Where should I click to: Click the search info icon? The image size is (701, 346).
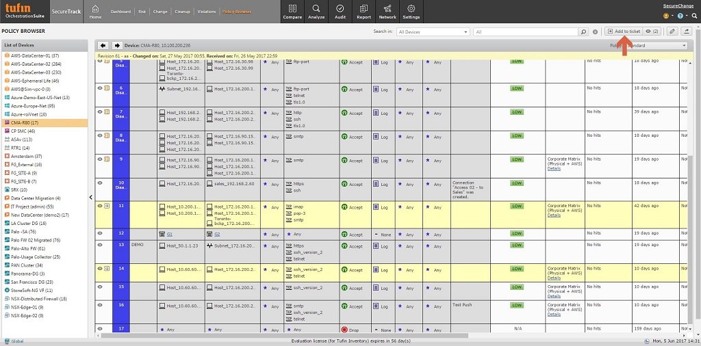click(x=595, y=31)
